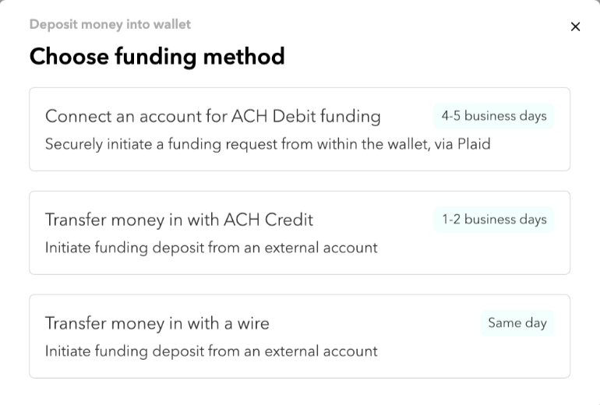
Task: Click 'Connect an account for ACH Debit funding' title
Action: pyautogui.click(x=213, y=117)
